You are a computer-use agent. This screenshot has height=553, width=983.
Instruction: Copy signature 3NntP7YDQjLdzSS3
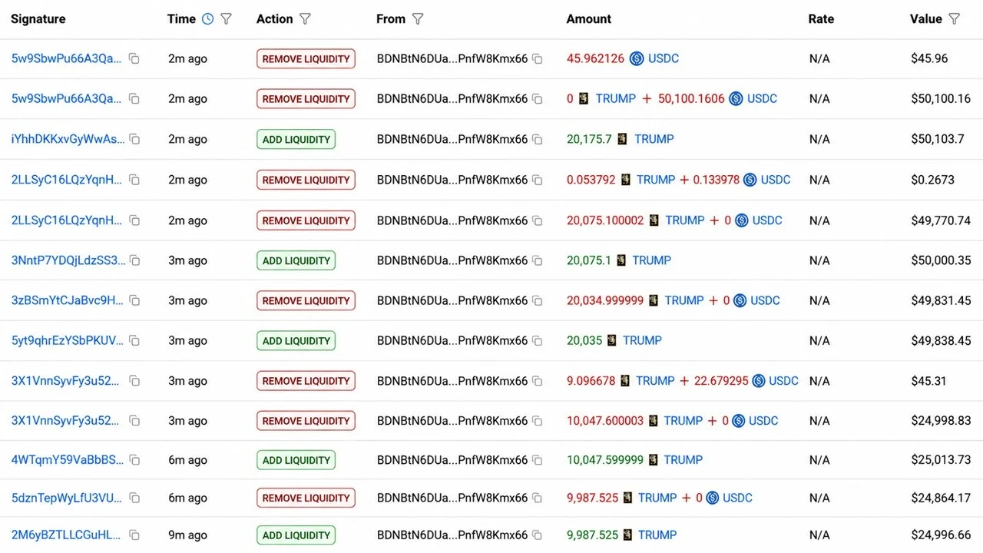(134, 260)
